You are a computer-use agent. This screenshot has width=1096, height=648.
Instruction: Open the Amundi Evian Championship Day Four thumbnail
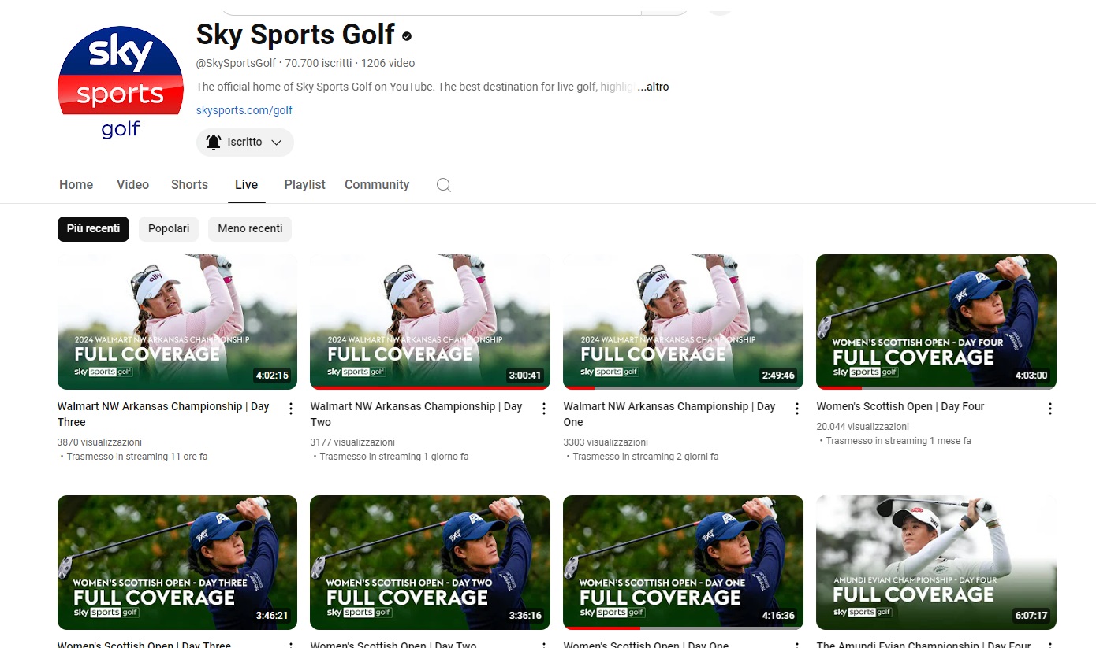tap(936, 562)
